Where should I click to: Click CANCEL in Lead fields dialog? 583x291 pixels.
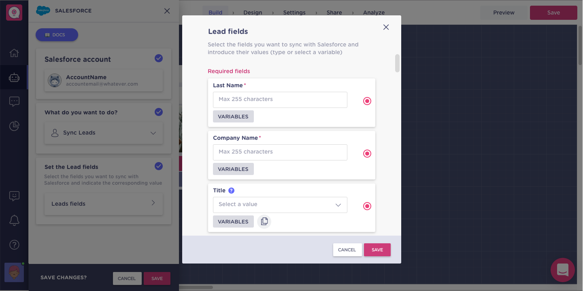click(x=347, y=250)
